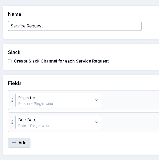
Task: Click the "Reporter" title text in the first field
Action: (27, 98)
